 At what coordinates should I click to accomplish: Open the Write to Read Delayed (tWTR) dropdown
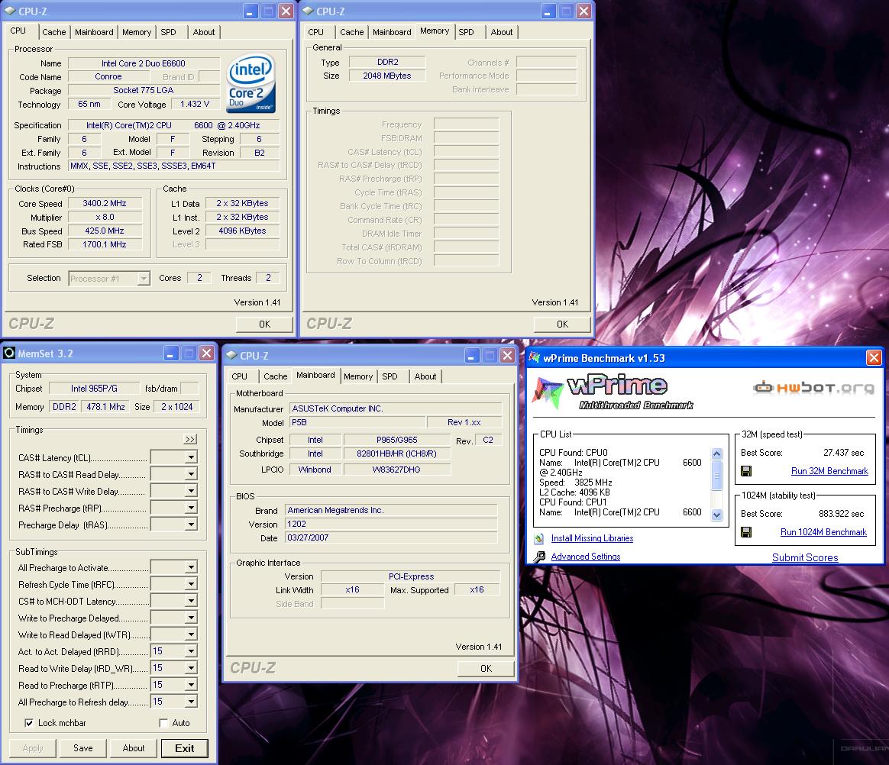[191, 634]
